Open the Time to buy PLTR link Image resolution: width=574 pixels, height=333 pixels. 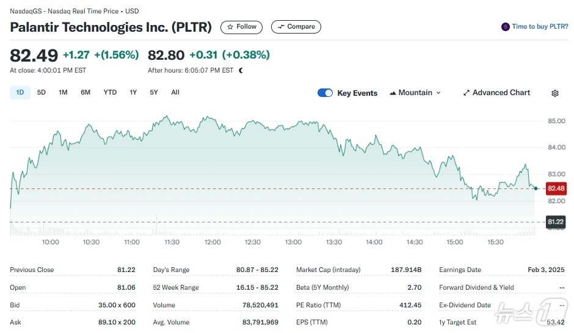pyautogui.click(x=540, y=27)
